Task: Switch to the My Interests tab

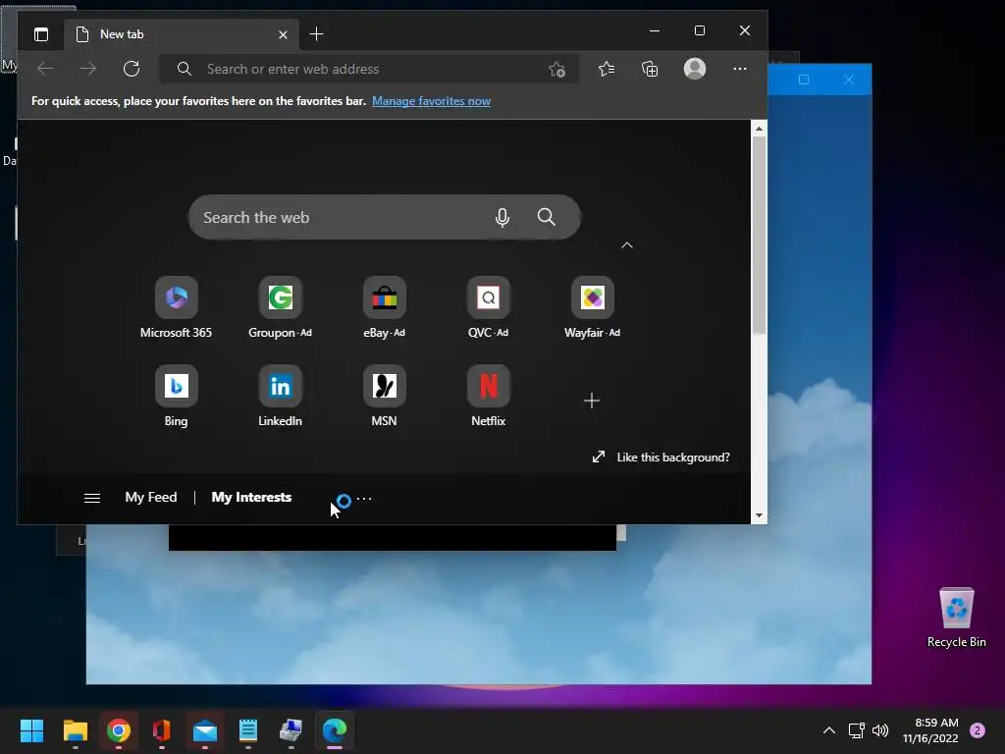Action: (x=251, y=497)
